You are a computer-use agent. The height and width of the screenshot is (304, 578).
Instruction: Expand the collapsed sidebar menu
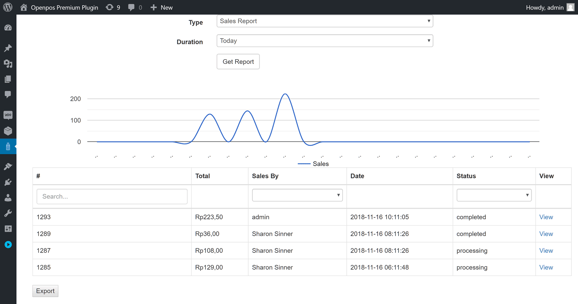pyautogui.click(x=8, y=245)
